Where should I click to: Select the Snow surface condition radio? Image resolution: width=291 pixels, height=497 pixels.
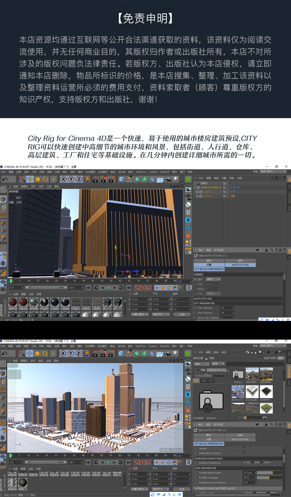click(x=262, y=462)
